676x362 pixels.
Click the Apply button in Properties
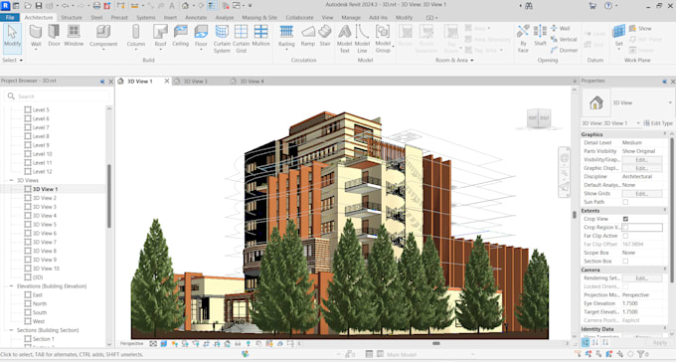coord(660,342)
